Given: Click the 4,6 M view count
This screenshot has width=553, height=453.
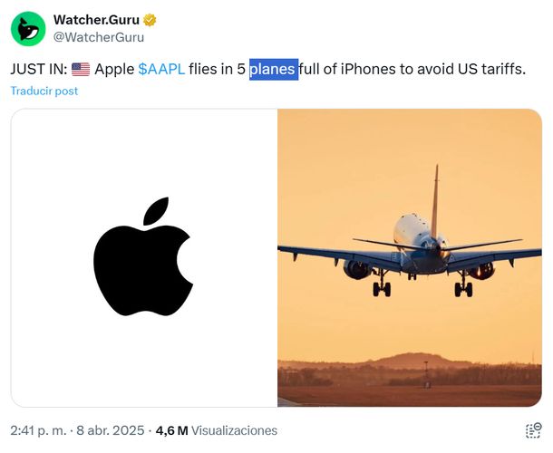Looking at the screenshot, I should tap(171, 430).
